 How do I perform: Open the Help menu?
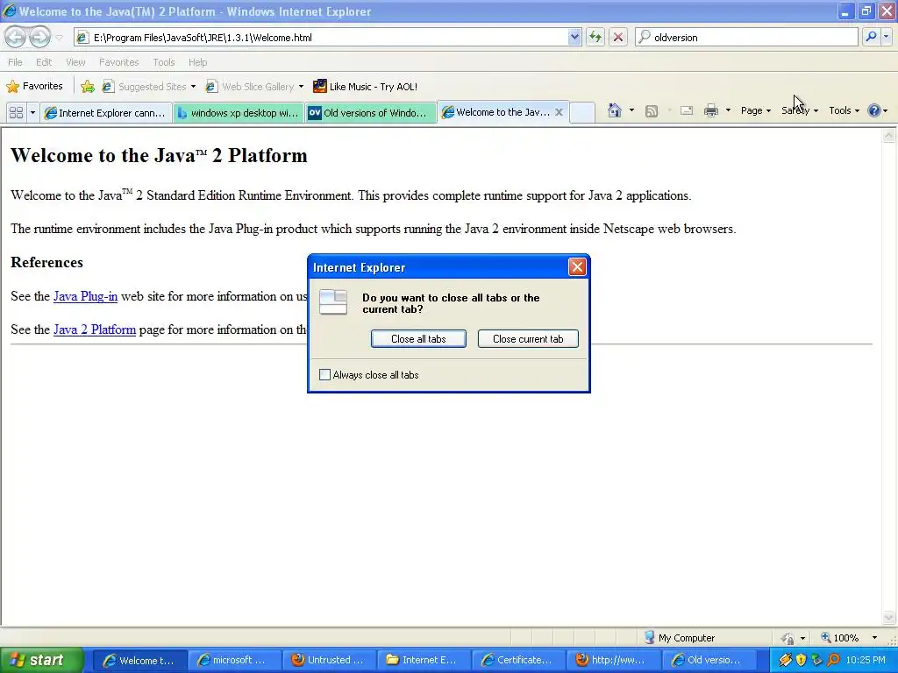(197, 62)
